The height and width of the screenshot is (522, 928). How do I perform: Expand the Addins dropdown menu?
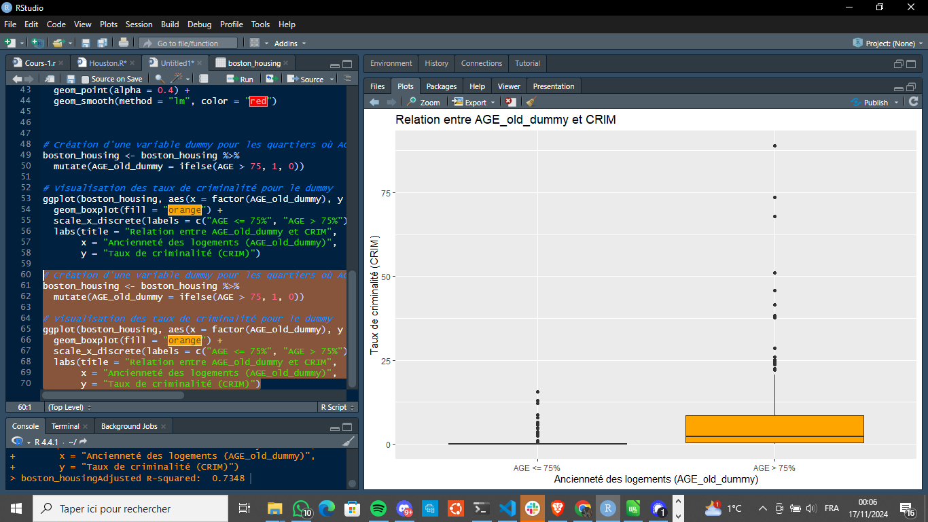click(289, 43)
